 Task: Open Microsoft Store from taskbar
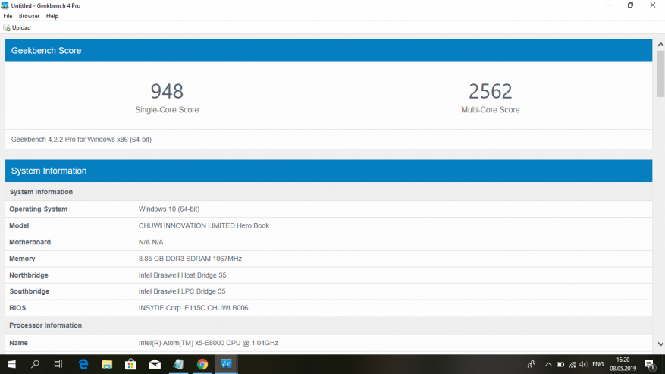(x=130, y=364)
